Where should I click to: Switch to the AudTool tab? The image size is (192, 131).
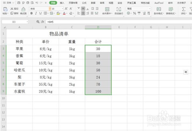pos(159,3)
